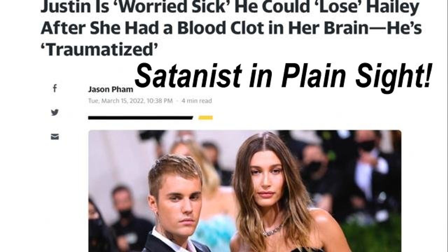Click the 'Satanist in Plain Sight!' overlay text
Image resolution: width=448 pixels, height=252 pixels.
tap(283, 76)
